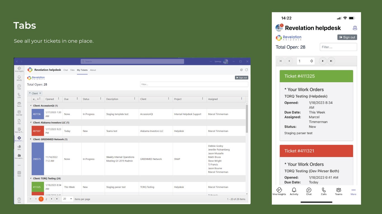The width and height of the screenshot is (382, 214).
Task: Open the Due column menu
Action: [77, 99]
